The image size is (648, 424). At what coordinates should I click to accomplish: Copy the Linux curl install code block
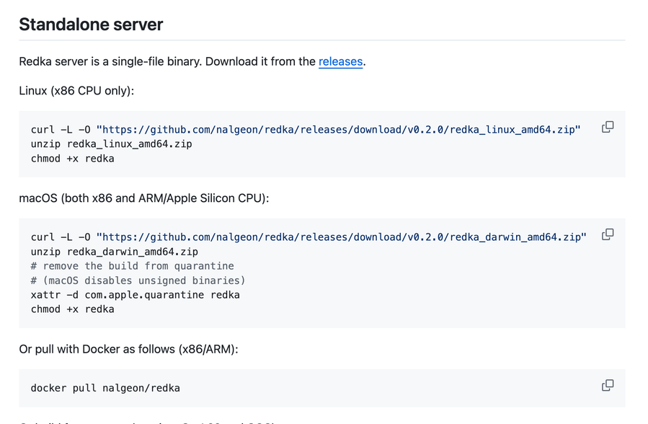[x=608, y=127]
